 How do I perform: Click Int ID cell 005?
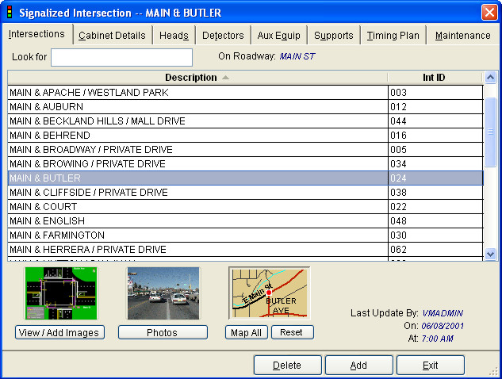point(435,150)
